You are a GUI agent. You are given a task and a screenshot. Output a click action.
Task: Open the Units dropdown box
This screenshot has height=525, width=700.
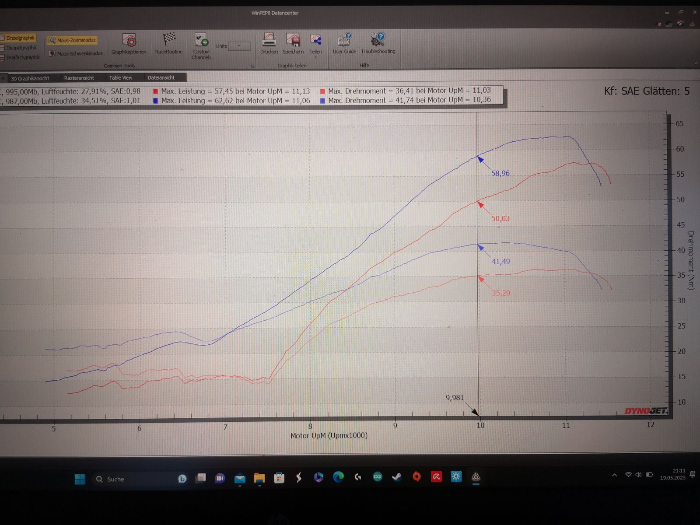239,46
